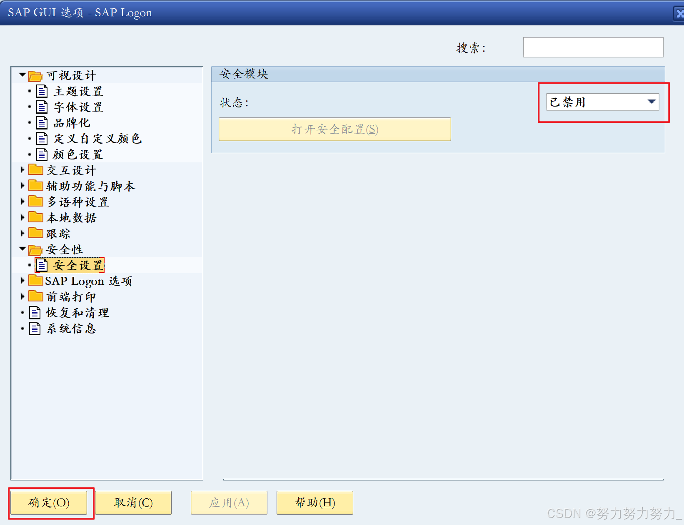
Task: Click the document icon beside 恢复和清理
Action: click(35, 313)
